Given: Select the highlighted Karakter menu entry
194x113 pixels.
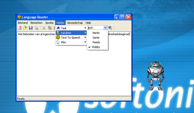Looking at the screenshot, I should click(x=71, y=33).
